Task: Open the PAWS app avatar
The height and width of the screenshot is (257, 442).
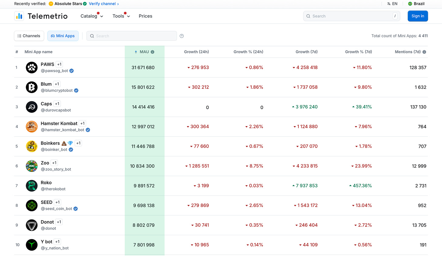Action: 32,68
